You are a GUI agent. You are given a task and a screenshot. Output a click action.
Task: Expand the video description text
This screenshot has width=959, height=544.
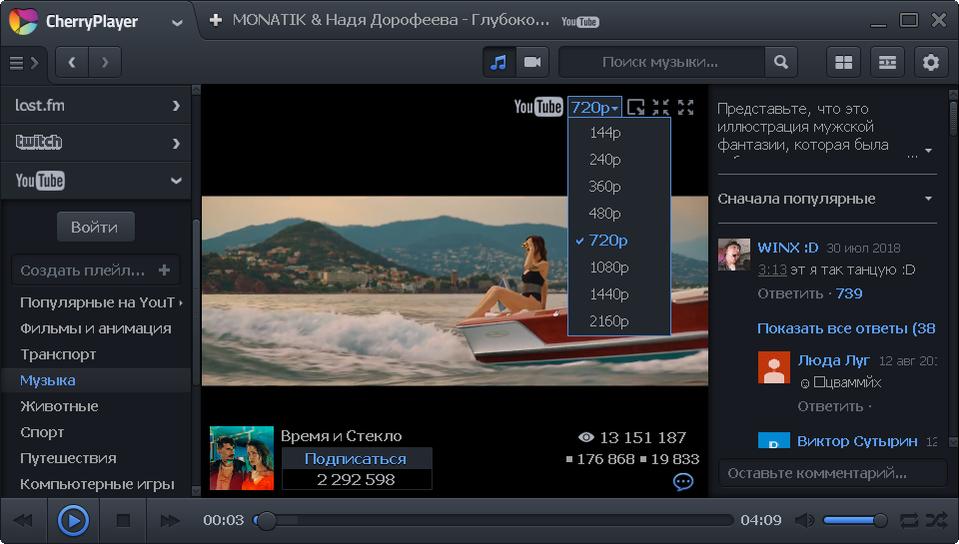[x=928, y=151]
